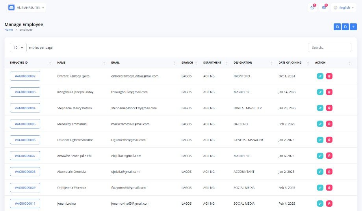
Task: Click the Manage Employee page heading
Action: [x=24, y=24]
